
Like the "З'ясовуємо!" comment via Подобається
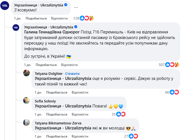36,18
